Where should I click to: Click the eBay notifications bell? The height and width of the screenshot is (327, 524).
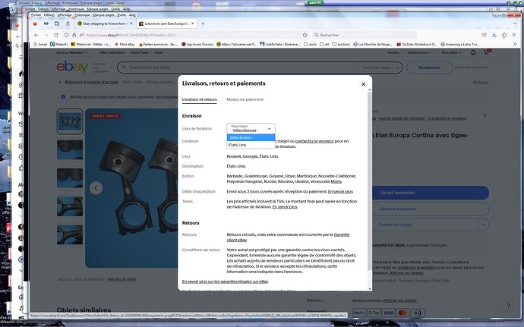[473, 53]
